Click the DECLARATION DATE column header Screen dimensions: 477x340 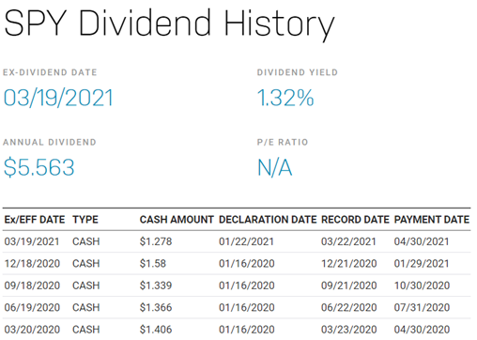pyautogui.click(x=268, y=220)
